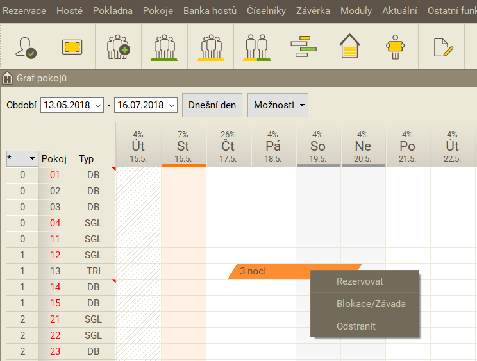Click the group icon with green underline
This screenshot has width=477, height=361.
[x=164, y=47]
